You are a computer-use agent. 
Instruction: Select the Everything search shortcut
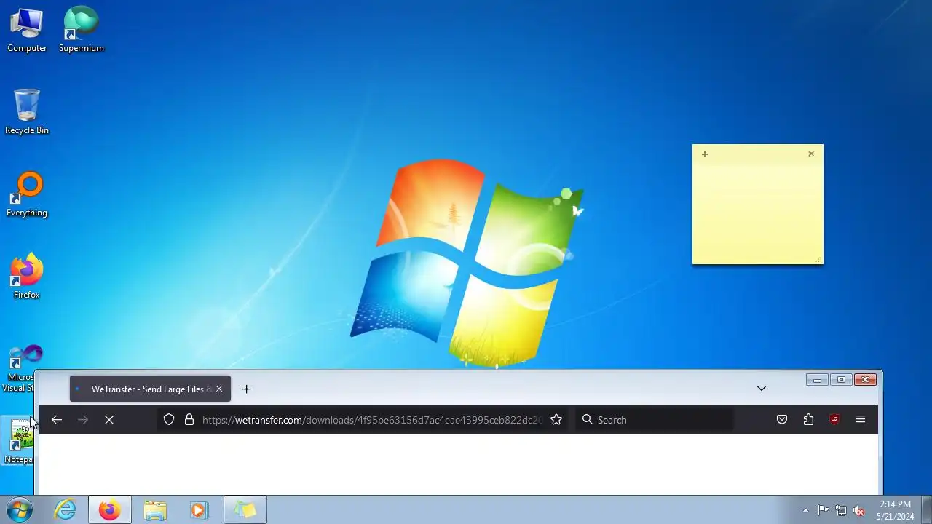pyautogui.click(x=27, y=195)
